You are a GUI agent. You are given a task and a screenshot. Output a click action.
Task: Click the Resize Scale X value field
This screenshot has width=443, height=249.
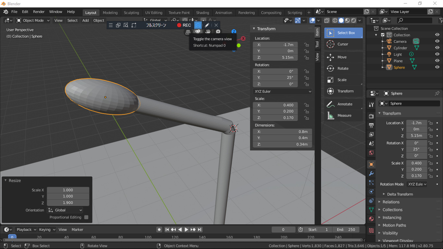[x=68, y=190]
